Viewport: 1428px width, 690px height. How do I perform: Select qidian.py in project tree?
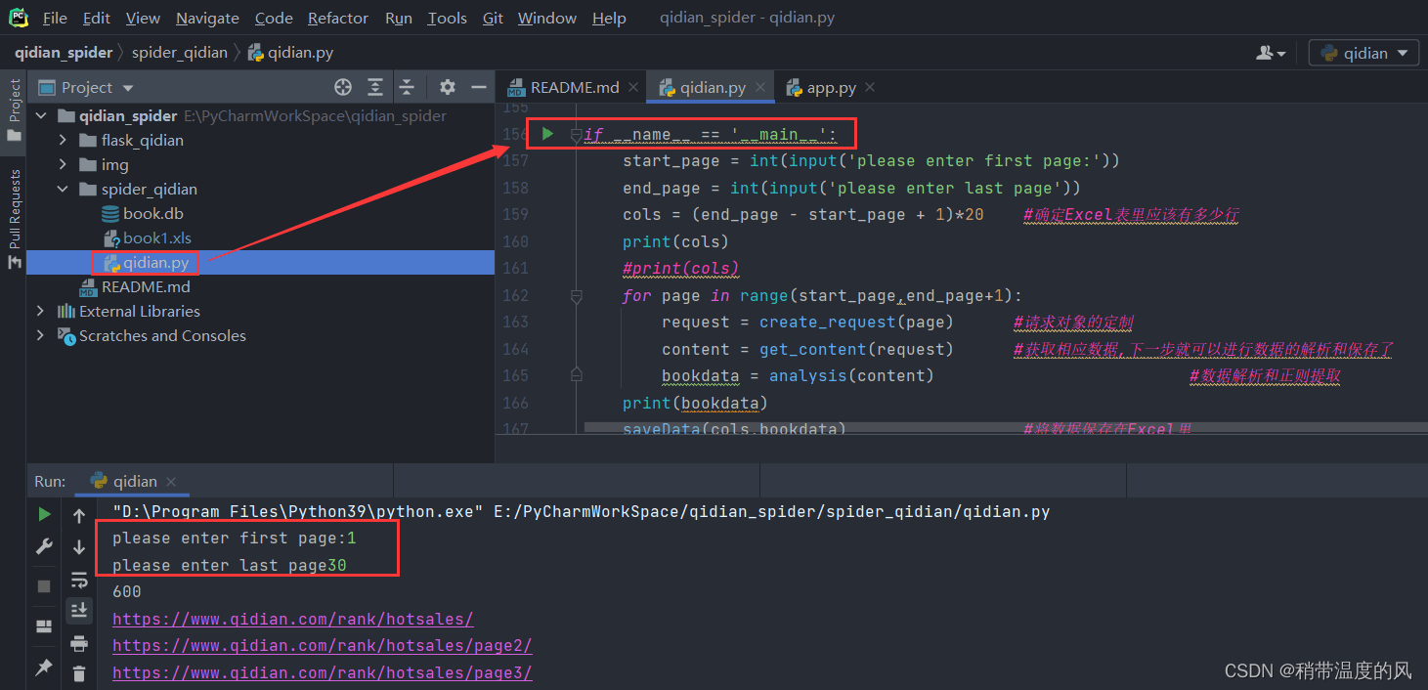point(155,262)
